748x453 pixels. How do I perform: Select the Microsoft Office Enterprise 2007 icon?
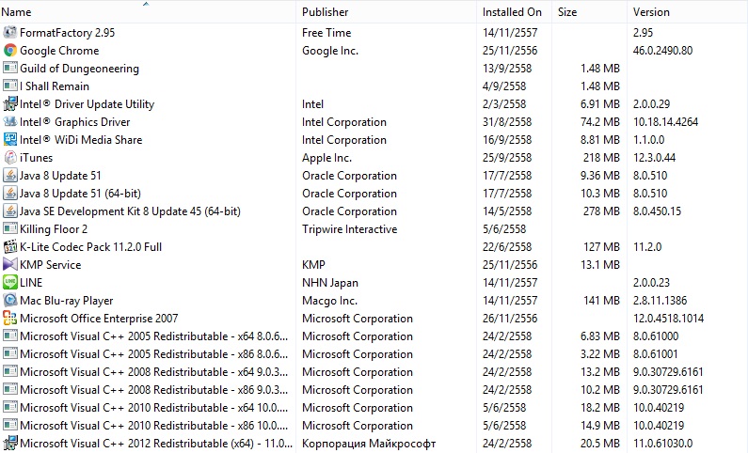[x=10, y=319]
